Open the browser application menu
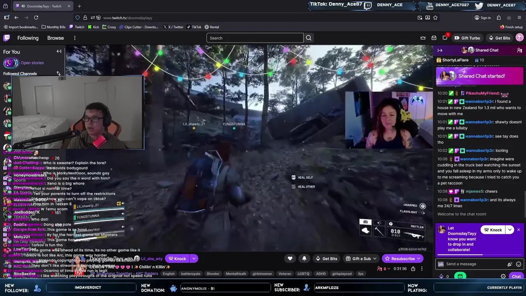526x296 pixels. click(x=520, y=18)
